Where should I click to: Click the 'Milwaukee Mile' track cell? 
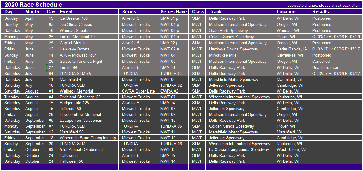tap(239, 55)
